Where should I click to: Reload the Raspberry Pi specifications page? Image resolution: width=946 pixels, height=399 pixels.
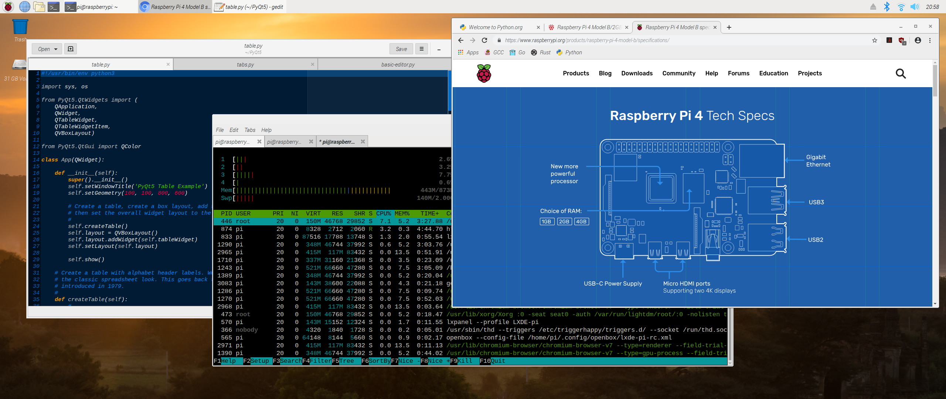484,40
